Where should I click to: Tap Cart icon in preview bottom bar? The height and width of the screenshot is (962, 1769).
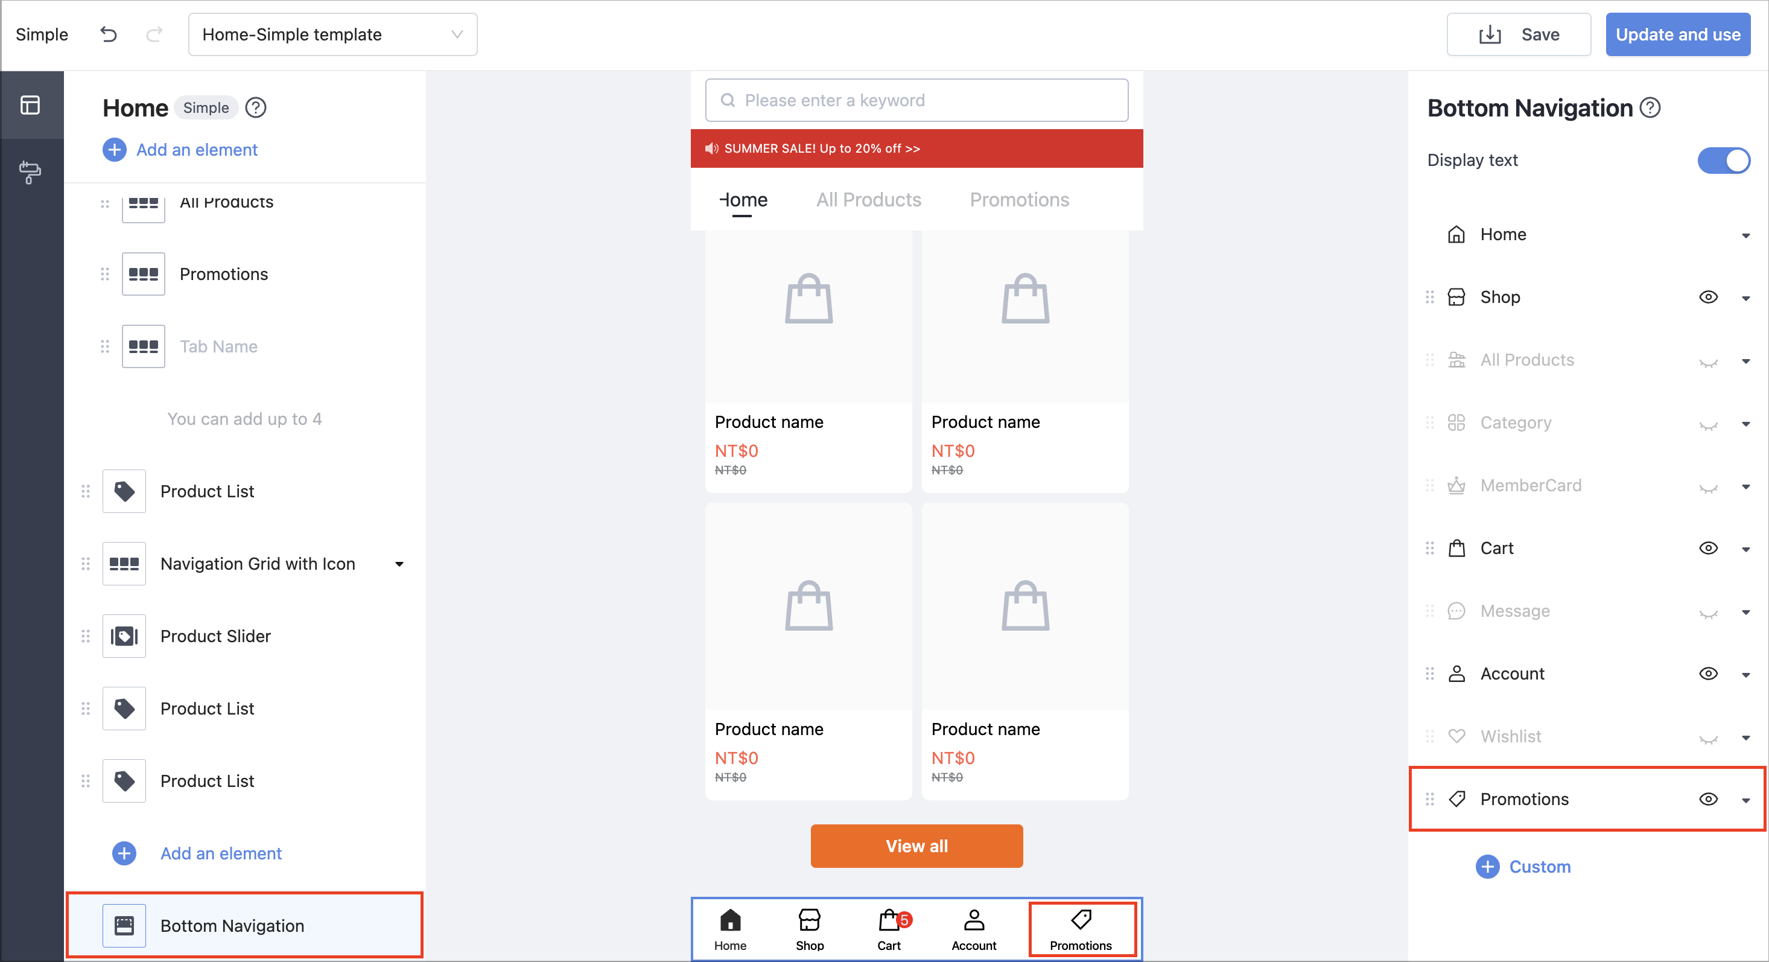pyautogui.click(x=889, y=919)
